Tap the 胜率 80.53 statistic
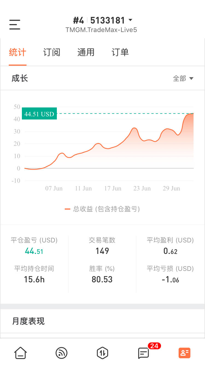Screen dimensions: 205x365 (102, 279)
